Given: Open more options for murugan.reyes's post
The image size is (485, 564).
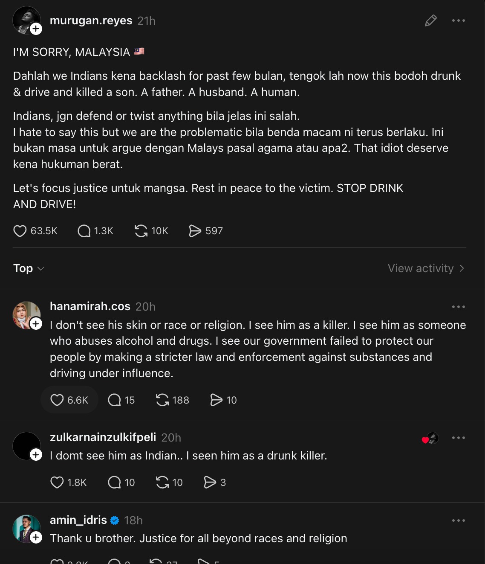Looking at the screenshot, I should point(458,20).
